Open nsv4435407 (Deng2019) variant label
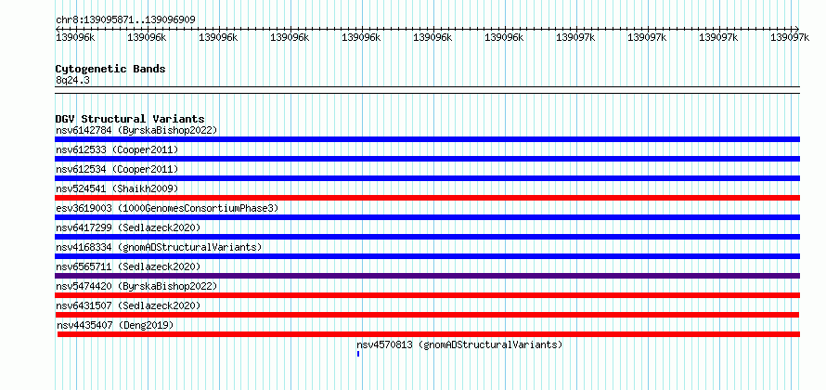Viewport: 826px width, 390px height. click(115, 325)
